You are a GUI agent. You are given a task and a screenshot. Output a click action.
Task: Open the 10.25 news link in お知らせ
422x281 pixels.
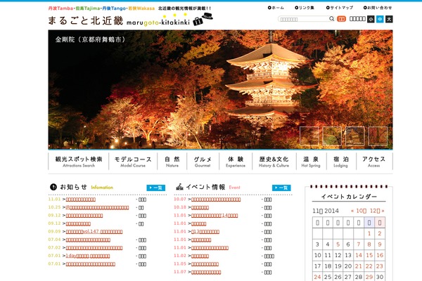[x=97, y=208]
